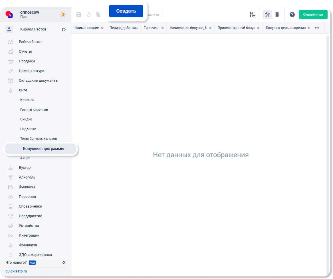Screen dimensions: 333x279
Task: Open the Что нового? link
Action: click(16, 262)
